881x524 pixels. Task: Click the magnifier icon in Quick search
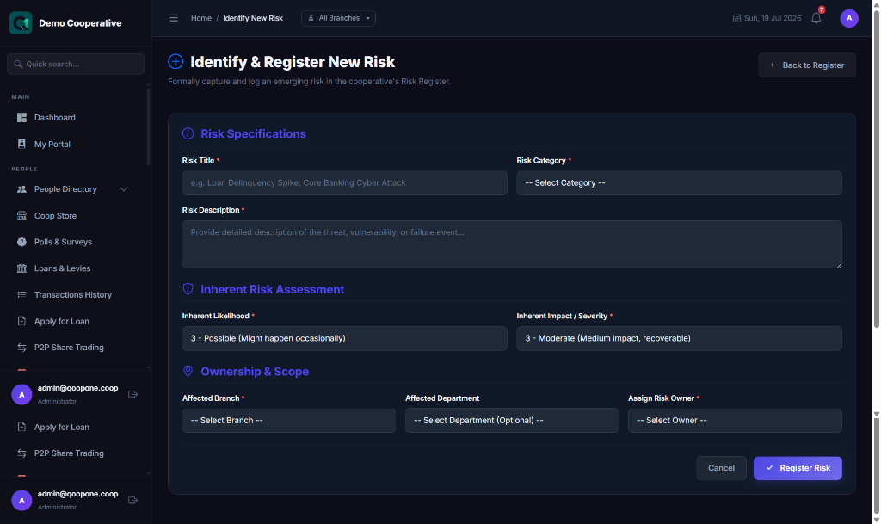[x=18, y=64]
